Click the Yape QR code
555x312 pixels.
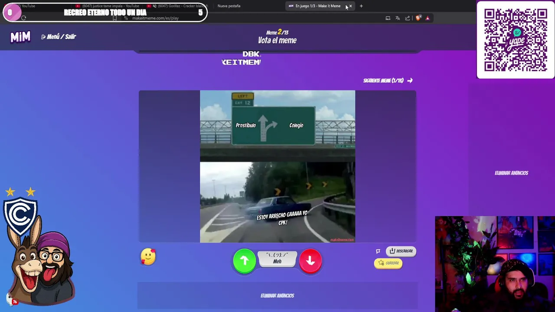click(516, 40)
